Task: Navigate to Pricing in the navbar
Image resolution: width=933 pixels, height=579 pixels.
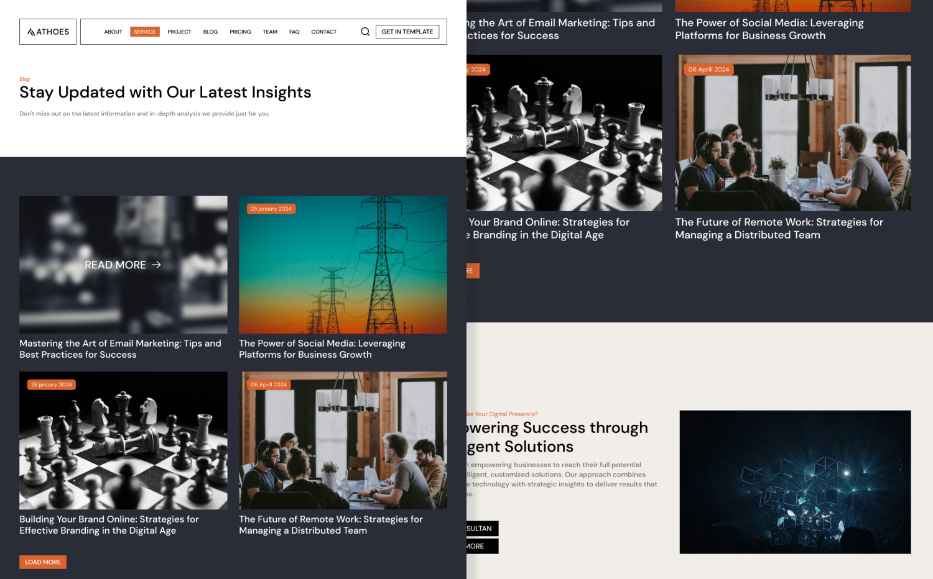Action: pos(240,32)
